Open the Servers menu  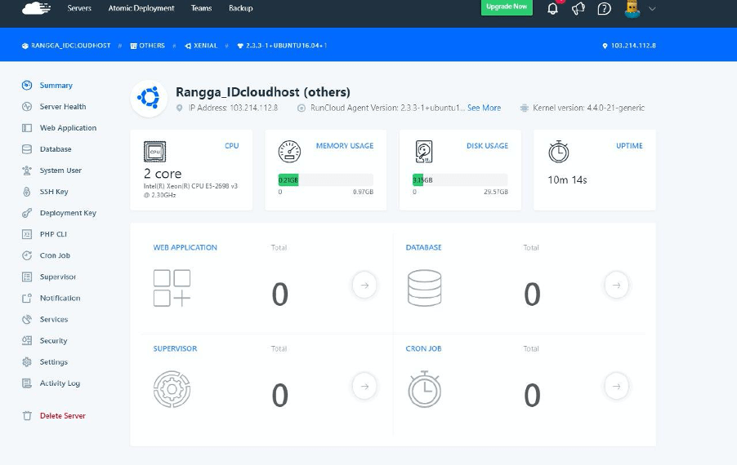79,8
